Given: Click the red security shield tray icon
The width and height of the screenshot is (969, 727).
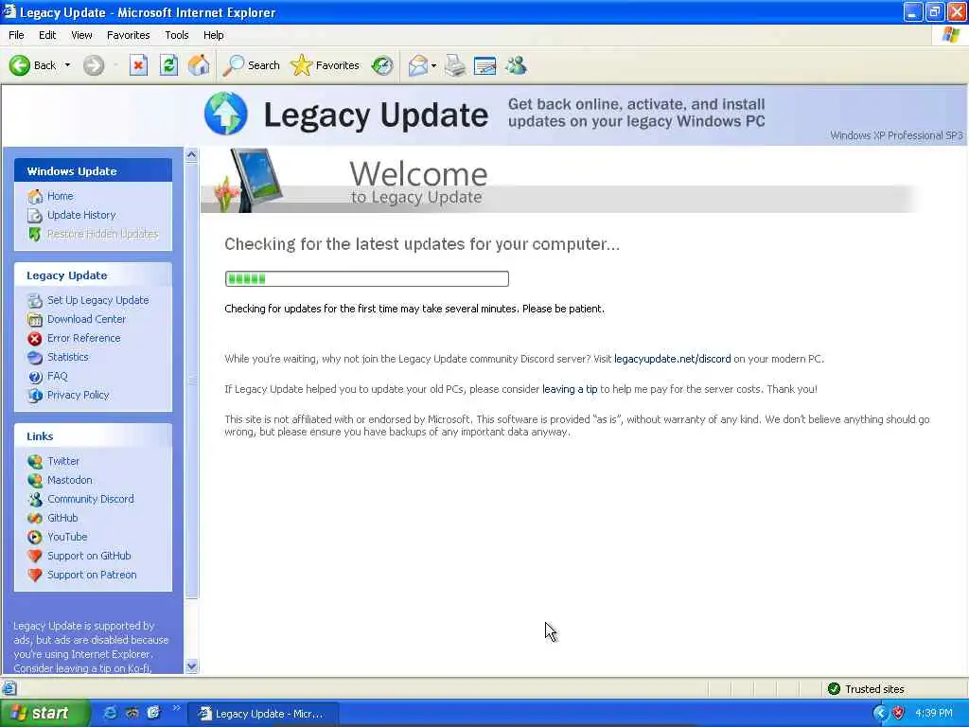Looking at the screenshot, I should [x=899, y=714].
